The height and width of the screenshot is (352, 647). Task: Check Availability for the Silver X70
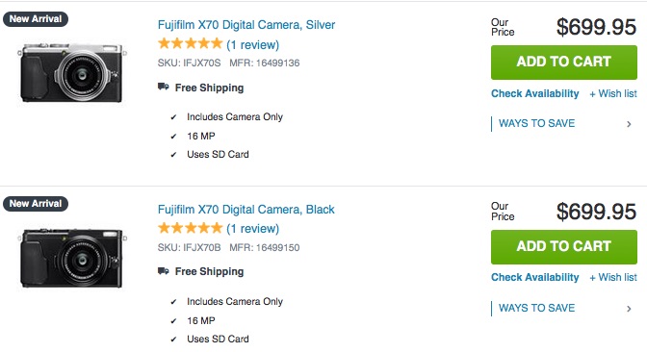tap(534, 93)
